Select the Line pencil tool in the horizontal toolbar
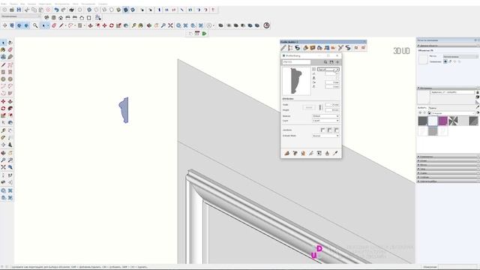480x270 pixels. pyautogui.click(x=61, y=25)
